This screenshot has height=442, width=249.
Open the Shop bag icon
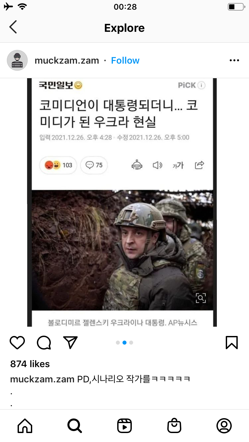pos(174,426)
